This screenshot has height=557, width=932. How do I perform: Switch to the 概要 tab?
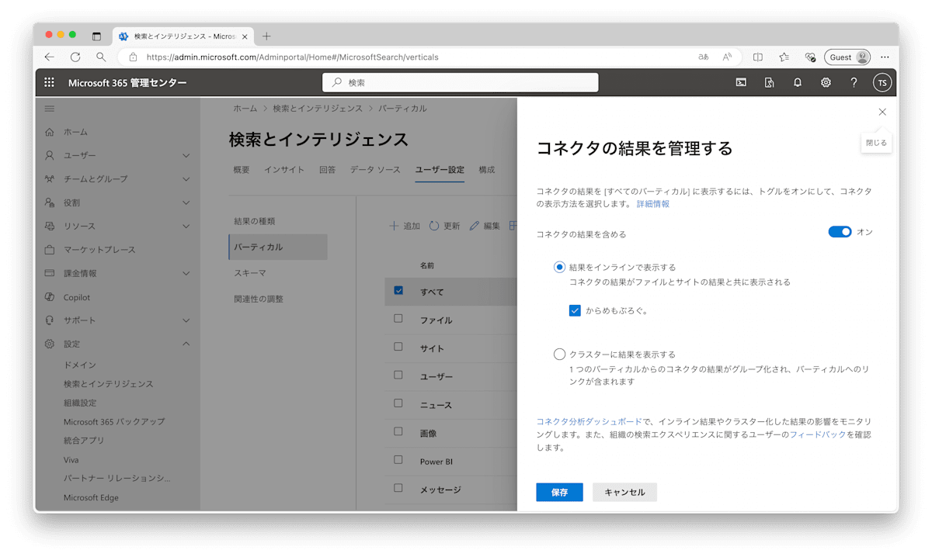[x=242, y=170]
